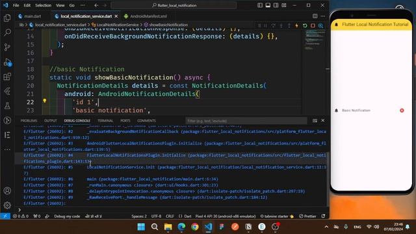The height and width of the screenshot is (234, 416).
Task: Click the green Hot Restart icon
Action: point(305,25)
